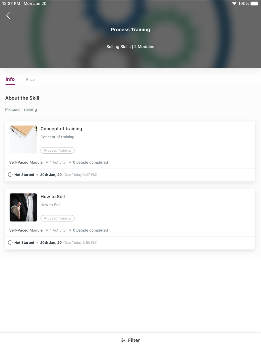The height and width of the screenshot is (348, 261).
Task: Click Process Training tag under Concept of training
Action: coord(57,150)
